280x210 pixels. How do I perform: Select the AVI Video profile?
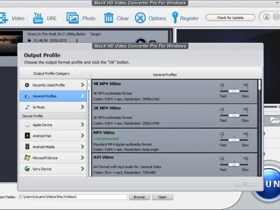pos(174,165)
